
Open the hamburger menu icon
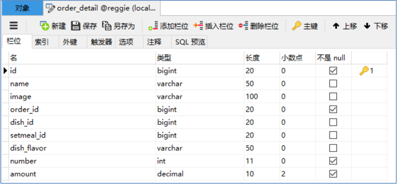point(13,26)
